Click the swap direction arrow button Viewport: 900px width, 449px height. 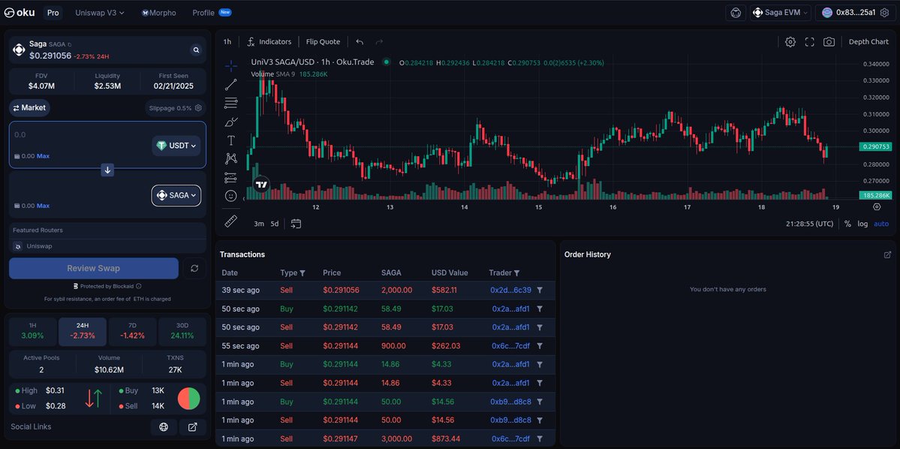tap(108, 170)
